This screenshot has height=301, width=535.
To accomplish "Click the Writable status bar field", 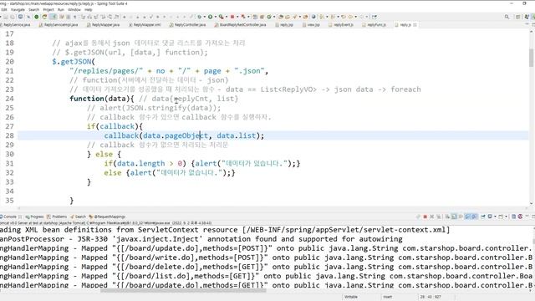I will pos(351,297).
